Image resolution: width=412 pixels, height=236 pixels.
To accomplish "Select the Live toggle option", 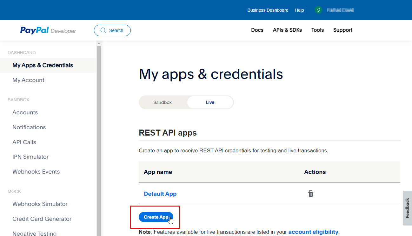I will click(x=210, y=102).
